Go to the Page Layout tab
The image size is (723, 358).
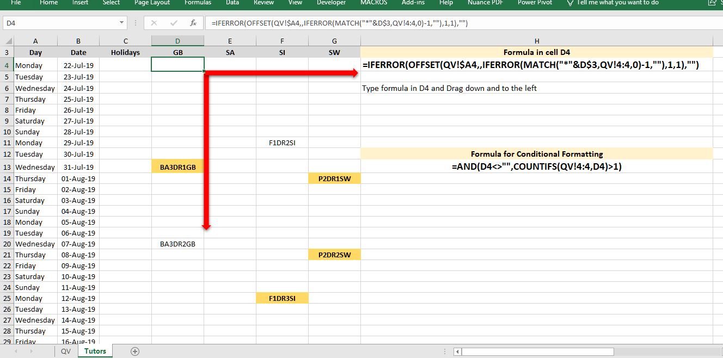pyautogui.click(x=152, y=3)
